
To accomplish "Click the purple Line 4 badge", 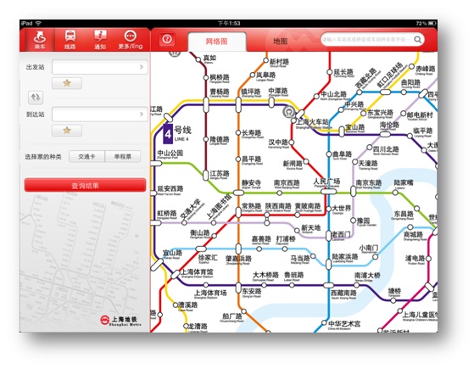I will pos(168,134).
